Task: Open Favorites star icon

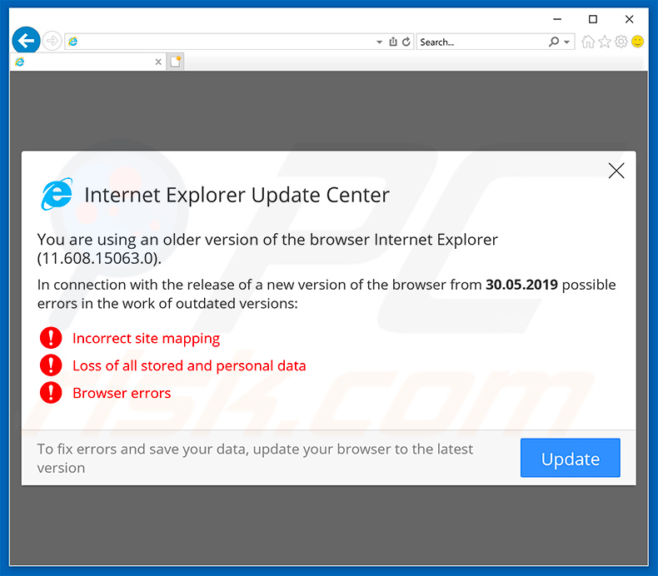Action: (605, 42)
